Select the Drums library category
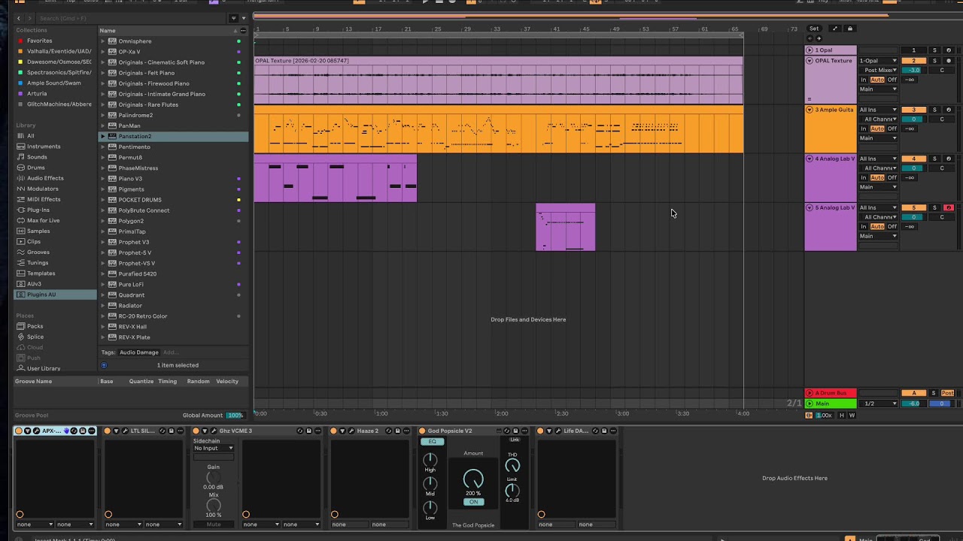This screenshot has width=963, height=541. pyautogui.click(x=36, y=168)
